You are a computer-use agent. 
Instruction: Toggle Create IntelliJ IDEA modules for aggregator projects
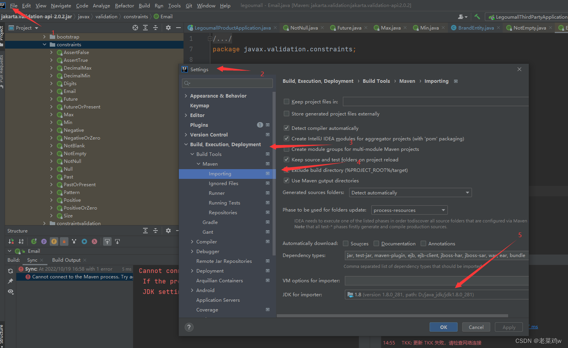click(287, 138)
